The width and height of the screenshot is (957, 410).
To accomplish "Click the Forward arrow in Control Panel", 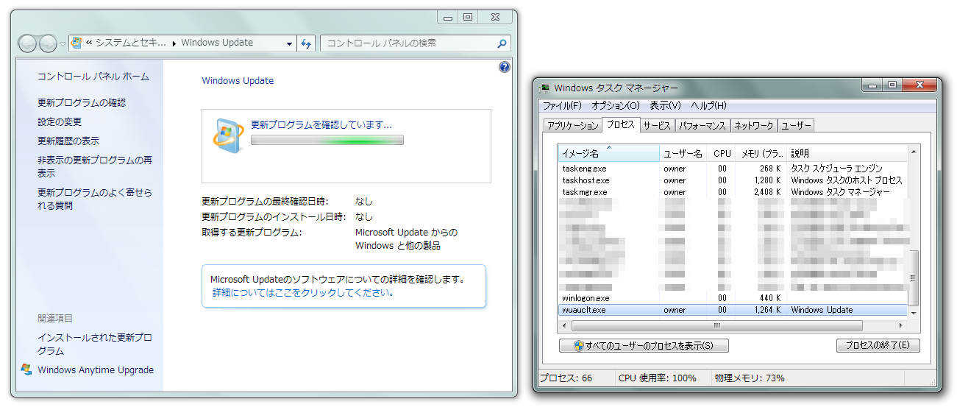I will point(48,43).
